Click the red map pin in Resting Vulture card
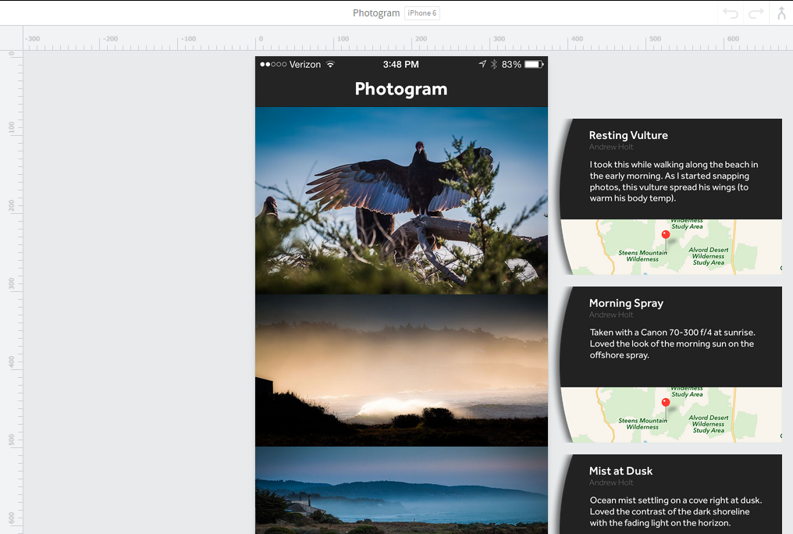 click(666, 235)
